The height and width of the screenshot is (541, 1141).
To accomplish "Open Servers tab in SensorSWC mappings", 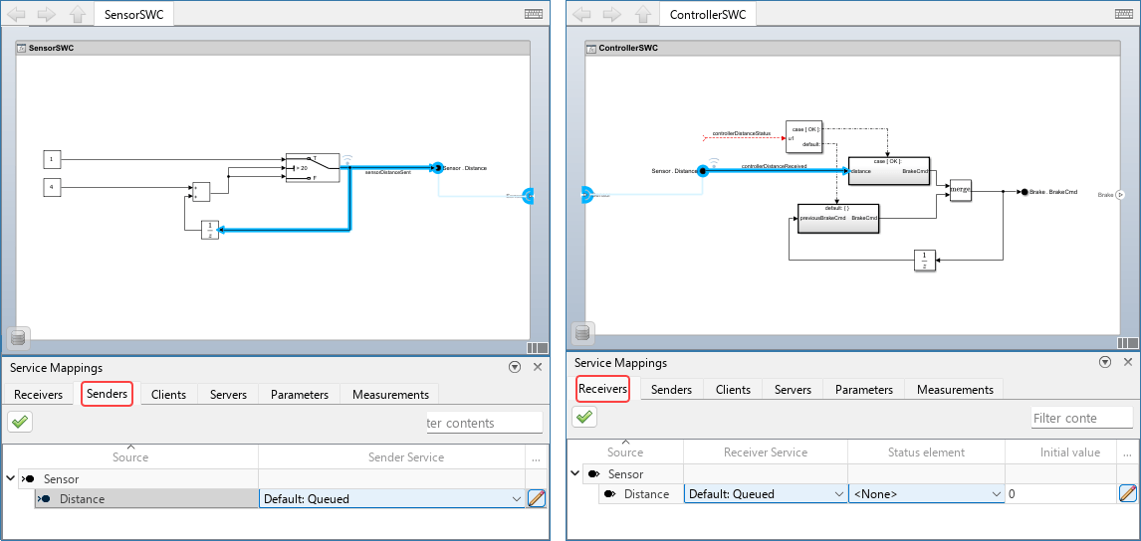I will coord(228,394).
